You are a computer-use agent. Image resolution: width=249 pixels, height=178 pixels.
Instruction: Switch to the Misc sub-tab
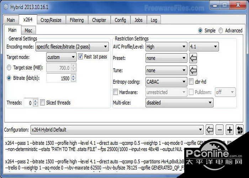pyautogui.click(x=28, y=30)
